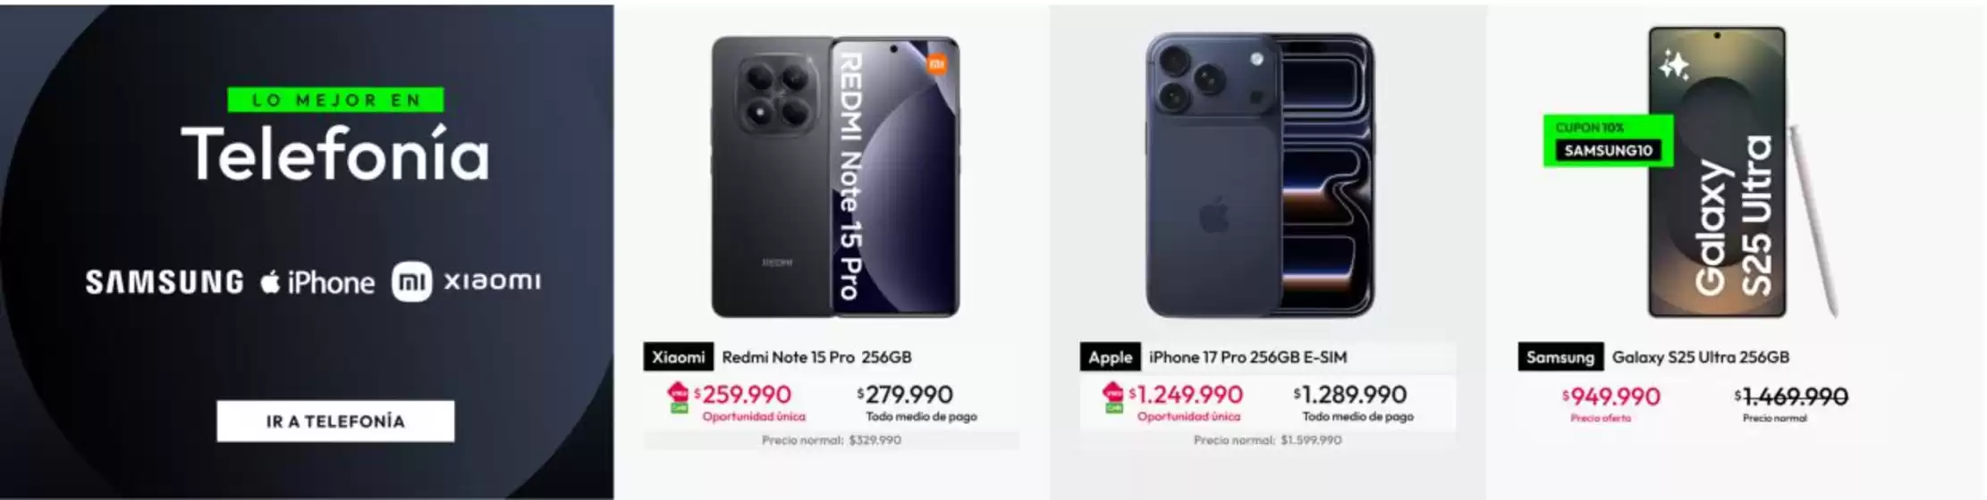The height and width of the screenshot is (500, 1987).
Task: Select the Galaxy S25 Ultra 256GB title
Action: (1700, 357)
